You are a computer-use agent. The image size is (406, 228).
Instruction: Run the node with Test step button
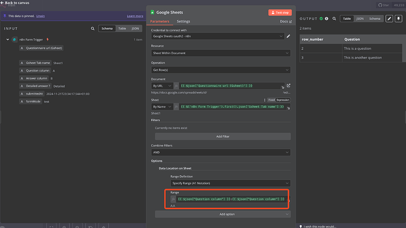(x=280, y=12)
